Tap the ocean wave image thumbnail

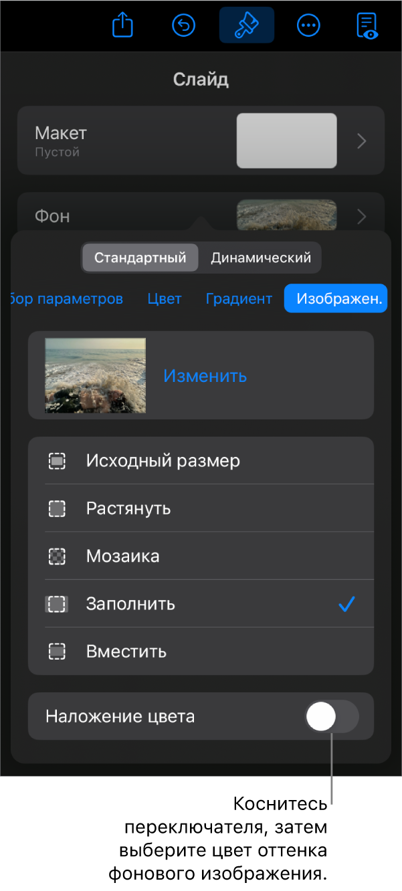pos(95,375)
